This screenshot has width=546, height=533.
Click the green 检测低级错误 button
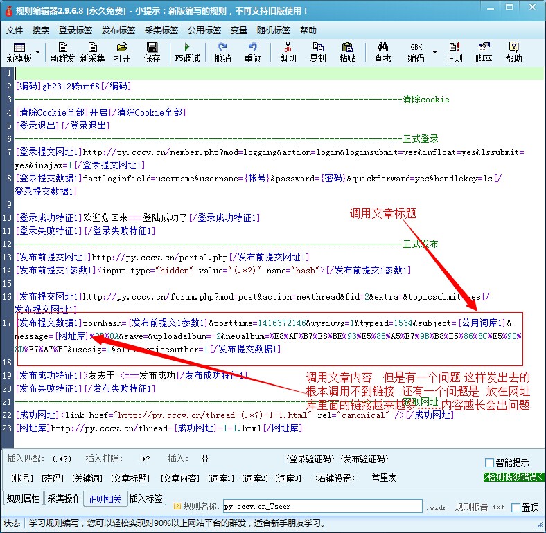pos(513,478)
